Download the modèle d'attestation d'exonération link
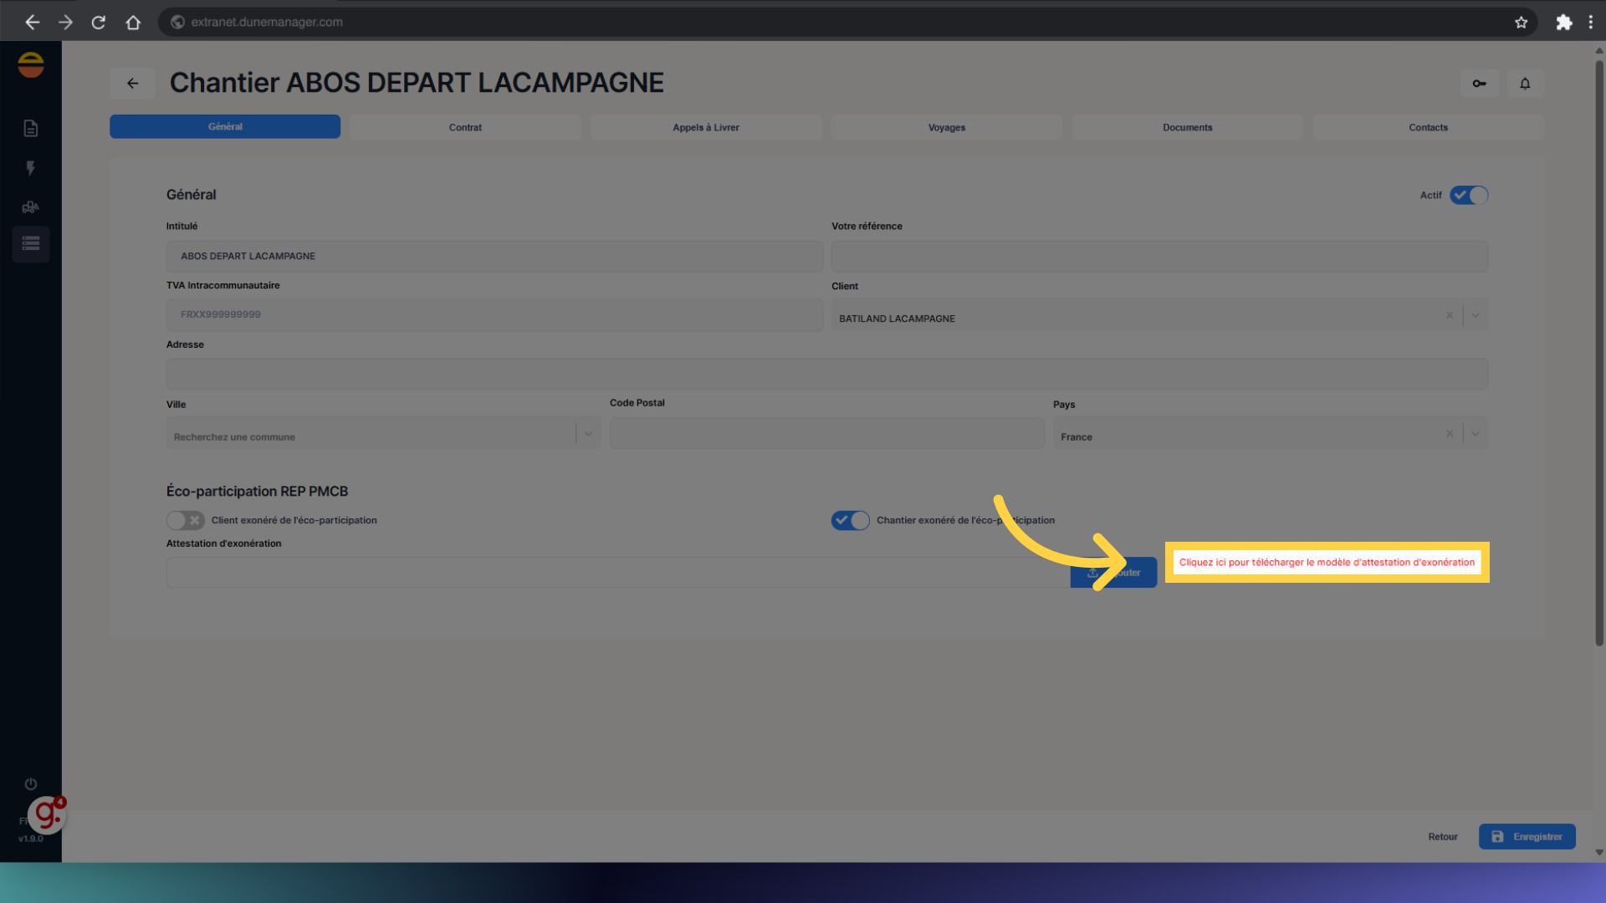Screen dimensions: 1606x903 click(x=1327, y=562)
